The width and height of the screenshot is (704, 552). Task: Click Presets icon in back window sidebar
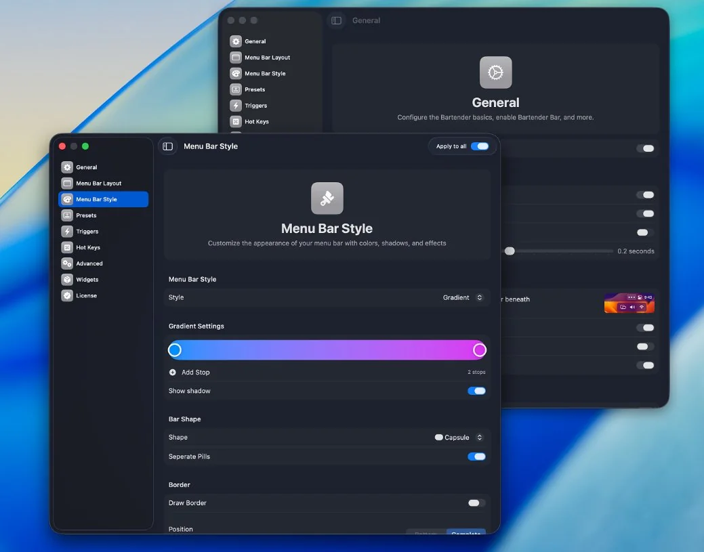click(236, 89)
